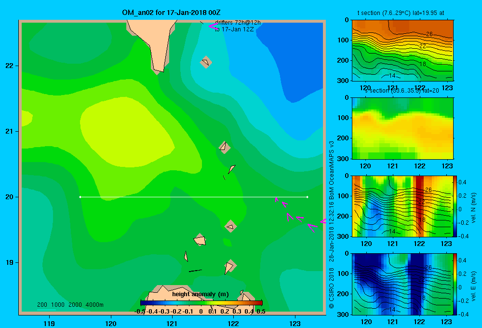Click the dark red velocity band in vel. N plot

(419, 206)
